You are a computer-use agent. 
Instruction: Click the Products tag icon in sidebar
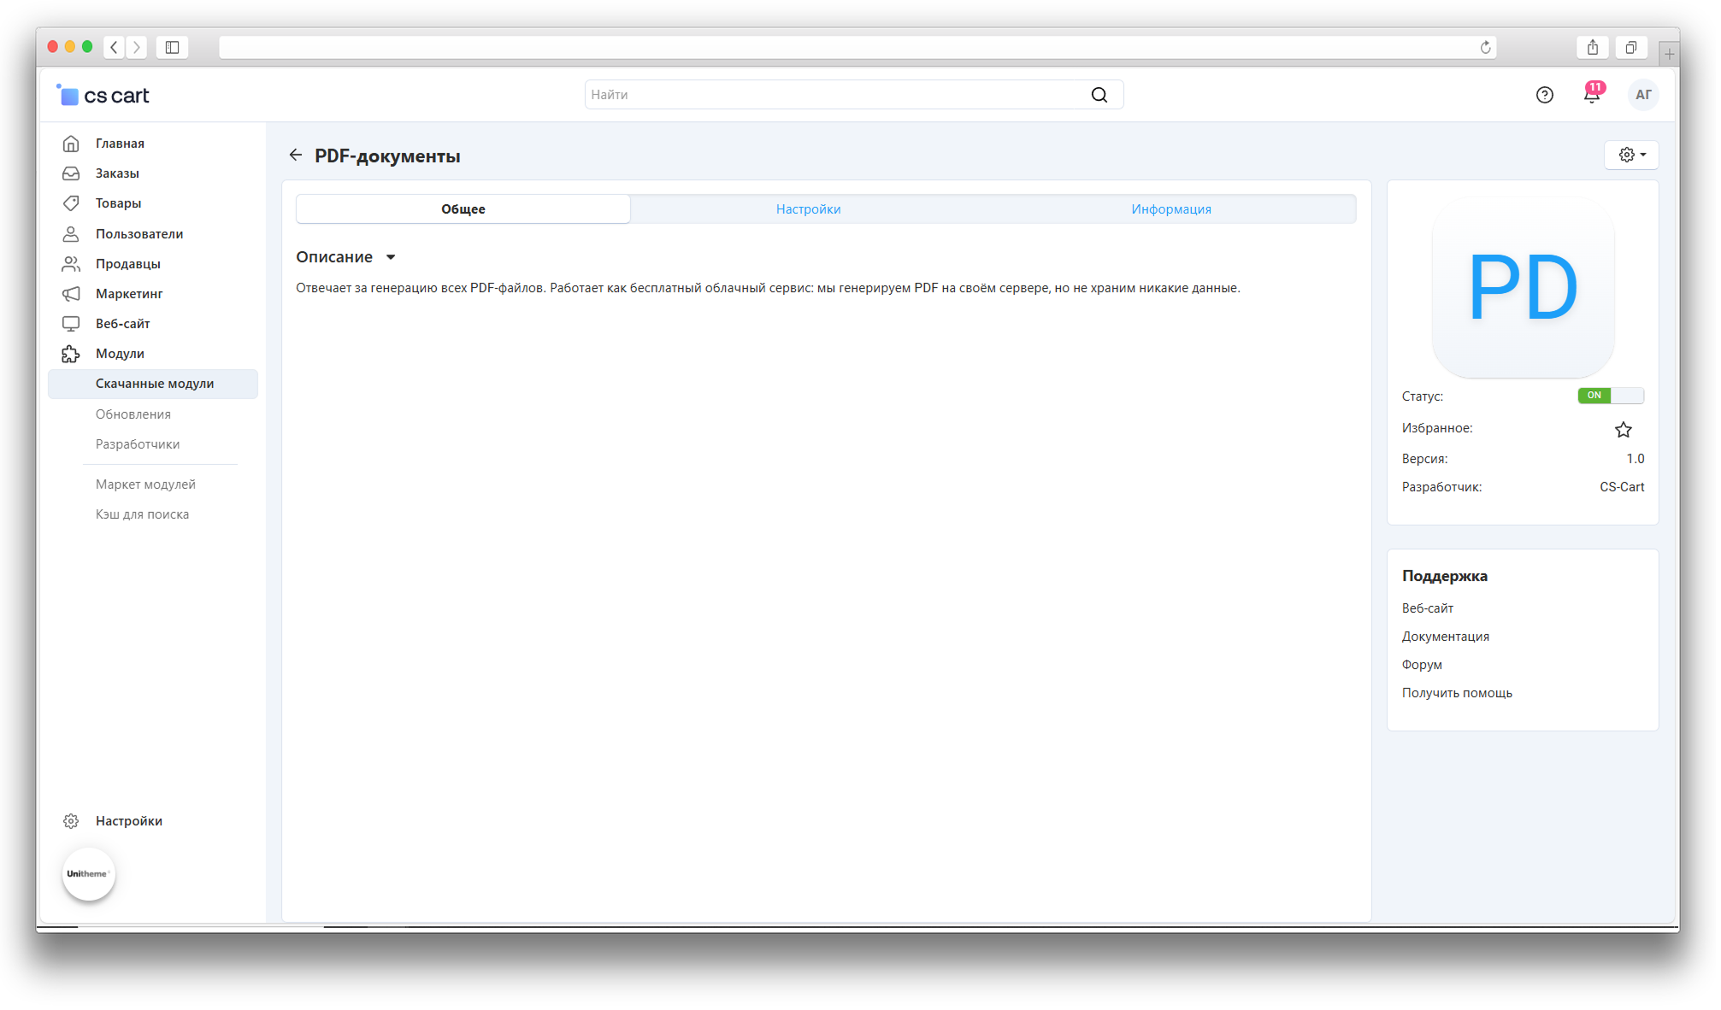pyautogui.click(x=71, y=203)
